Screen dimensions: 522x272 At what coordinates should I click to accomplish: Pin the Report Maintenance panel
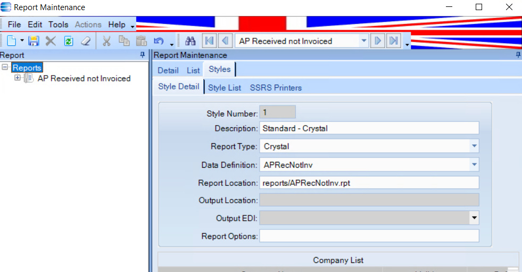click(x=518, y=55)
